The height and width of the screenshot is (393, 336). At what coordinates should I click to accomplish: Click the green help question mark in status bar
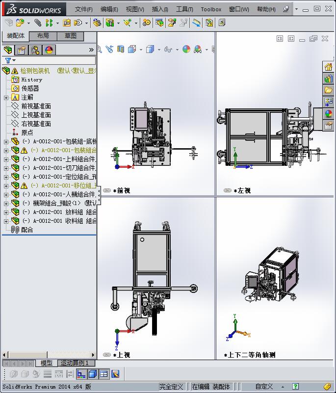[x=295, y=387]
